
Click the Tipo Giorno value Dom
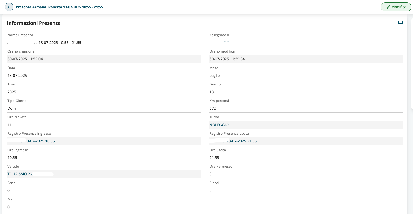(12, 108)
